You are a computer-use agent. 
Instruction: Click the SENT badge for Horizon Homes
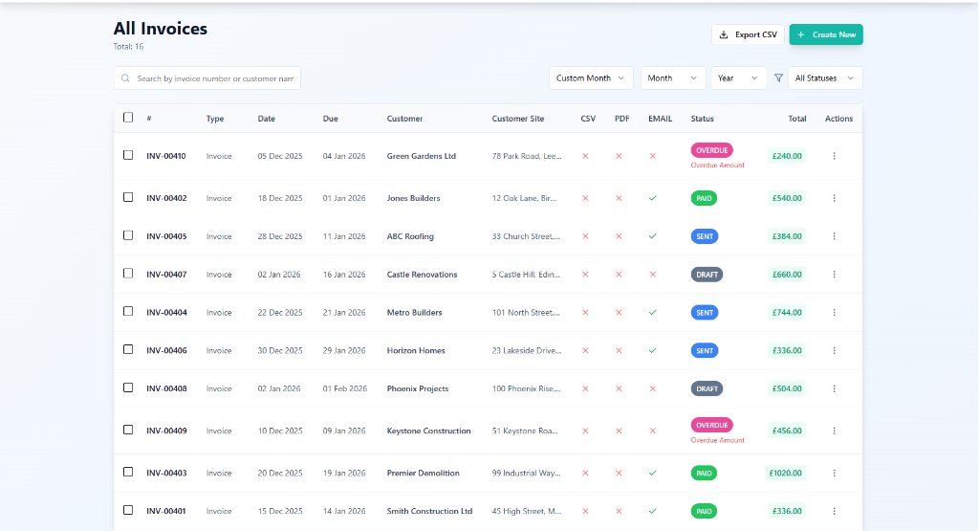point(705,350)
